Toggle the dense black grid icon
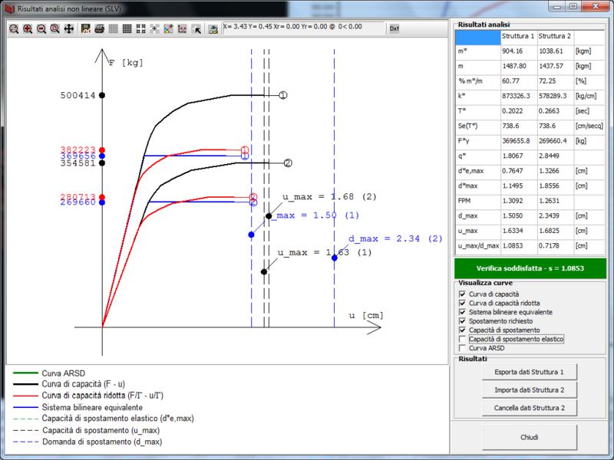 click(x=127, y=29)
